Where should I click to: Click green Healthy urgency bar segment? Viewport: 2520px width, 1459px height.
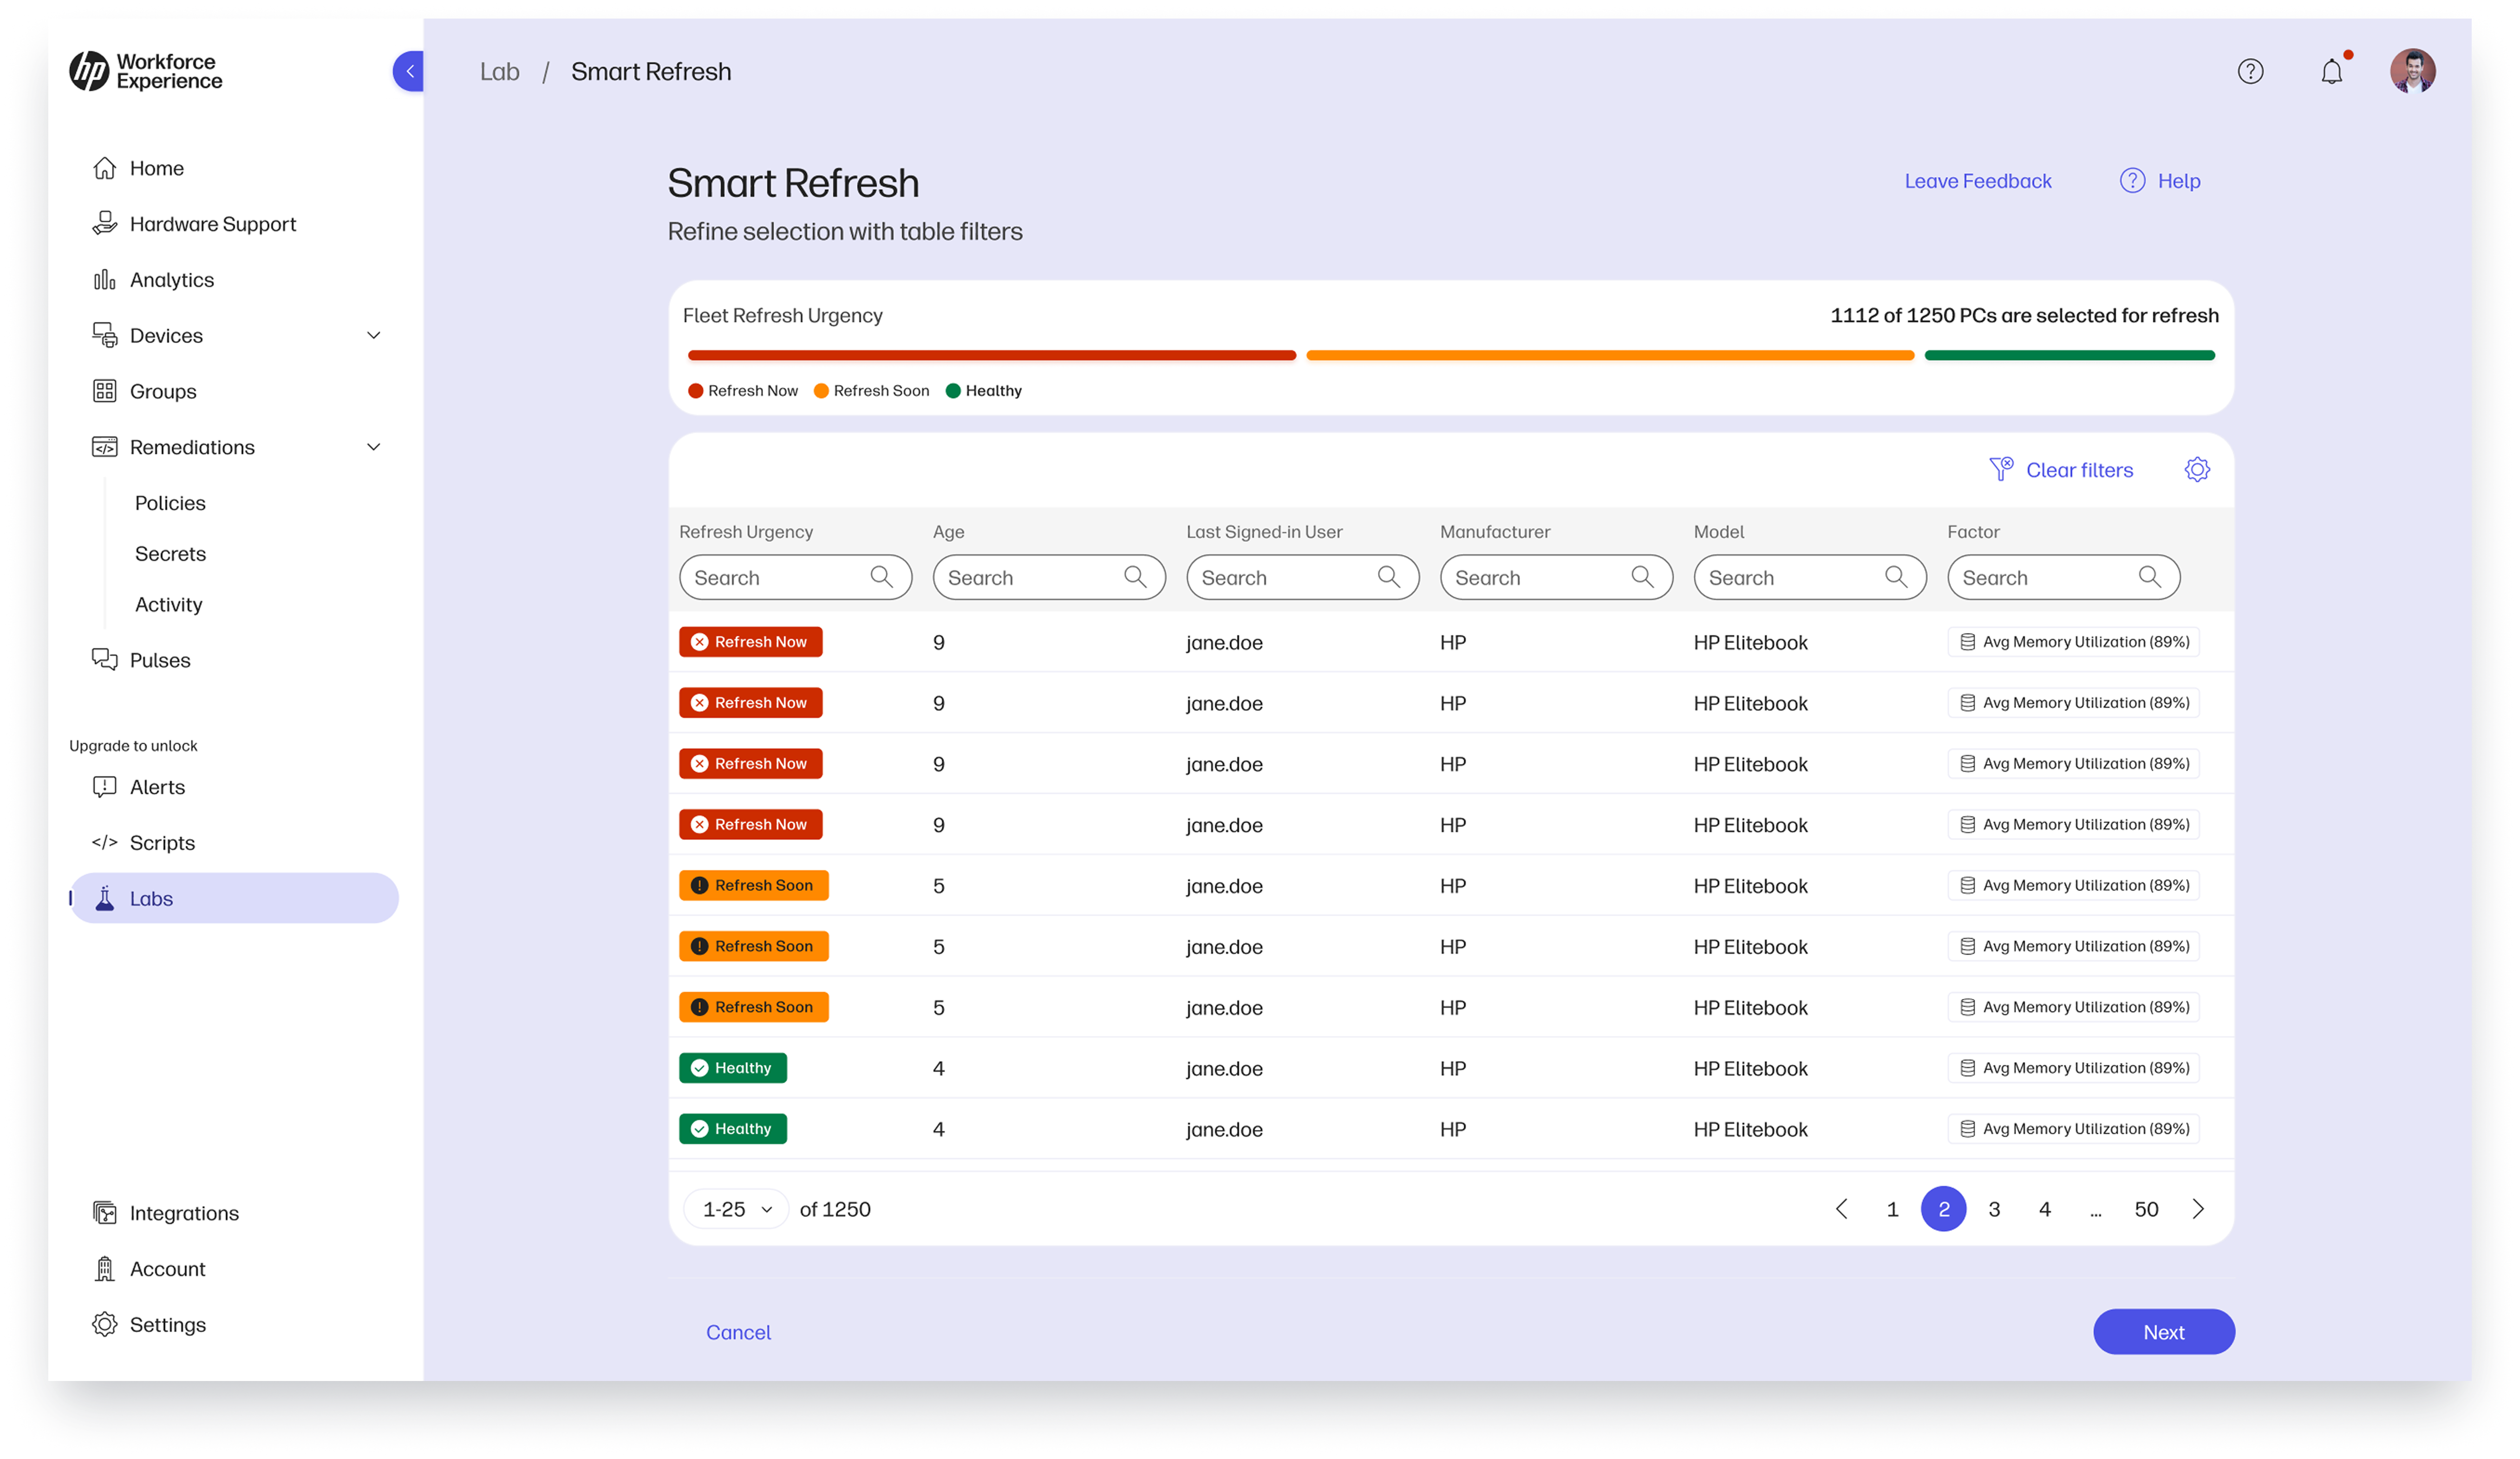point(2069,355)
